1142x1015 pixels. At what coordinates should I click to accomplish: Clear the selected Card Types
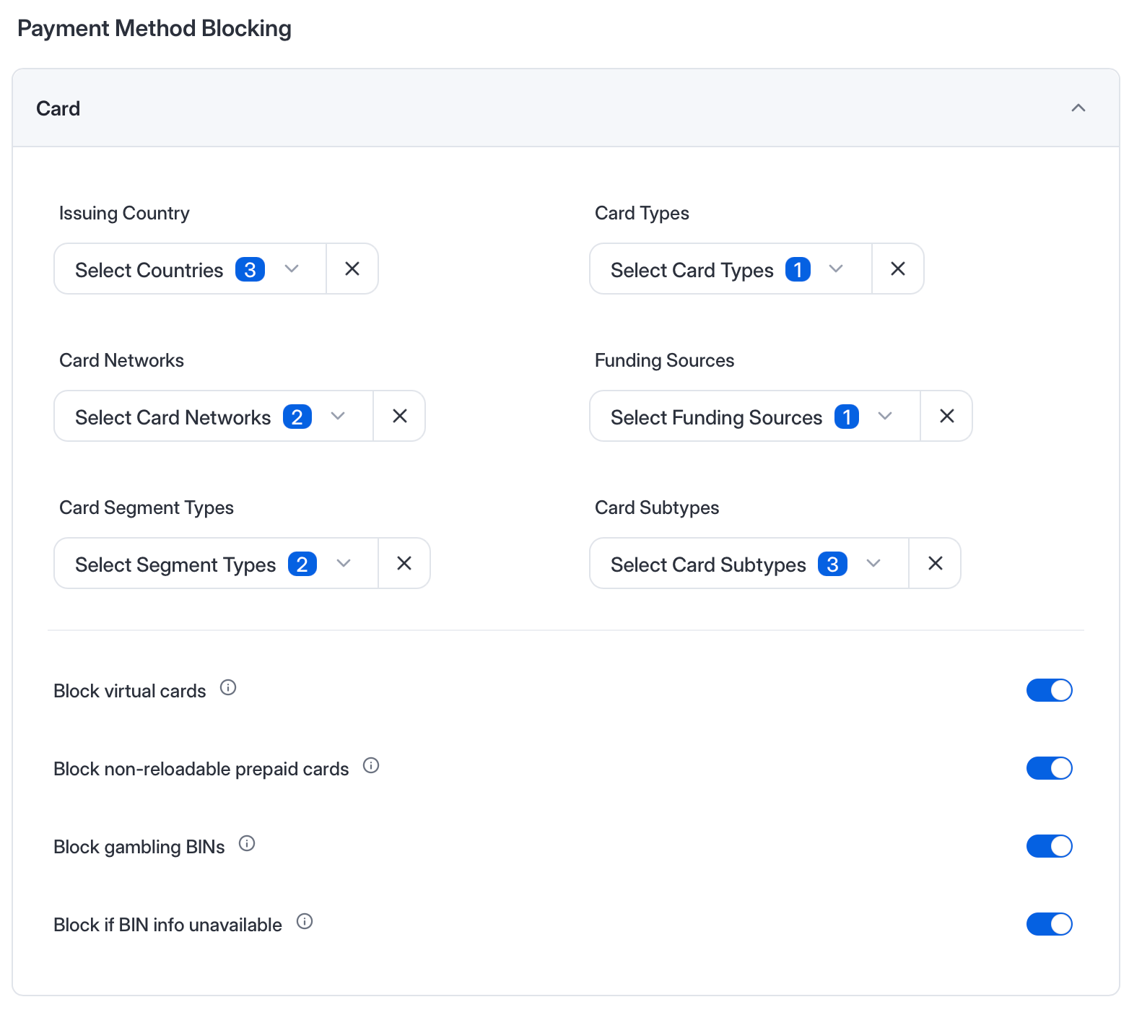898,269
